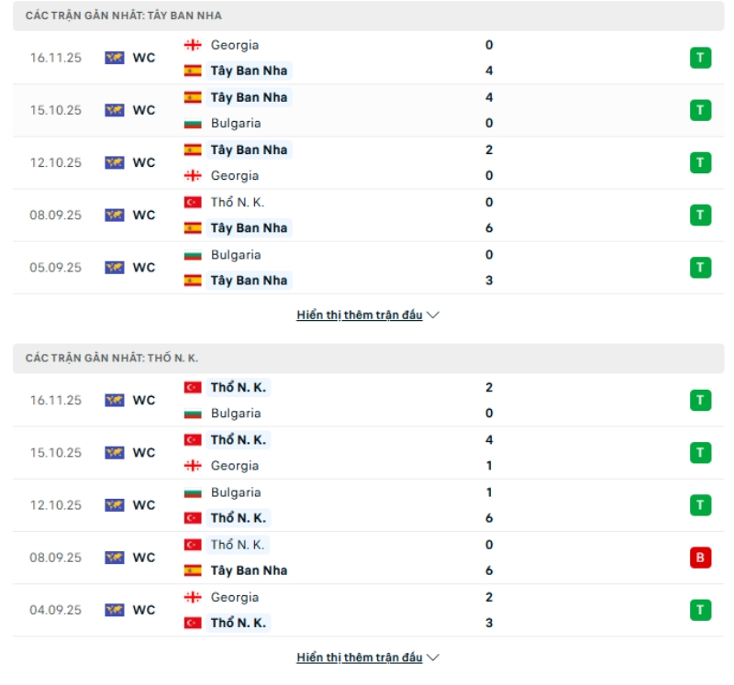Click Georgia flag in top section's 16.11.25 match
The height and width of the screenshot is (685, 734).
point(193,45)
